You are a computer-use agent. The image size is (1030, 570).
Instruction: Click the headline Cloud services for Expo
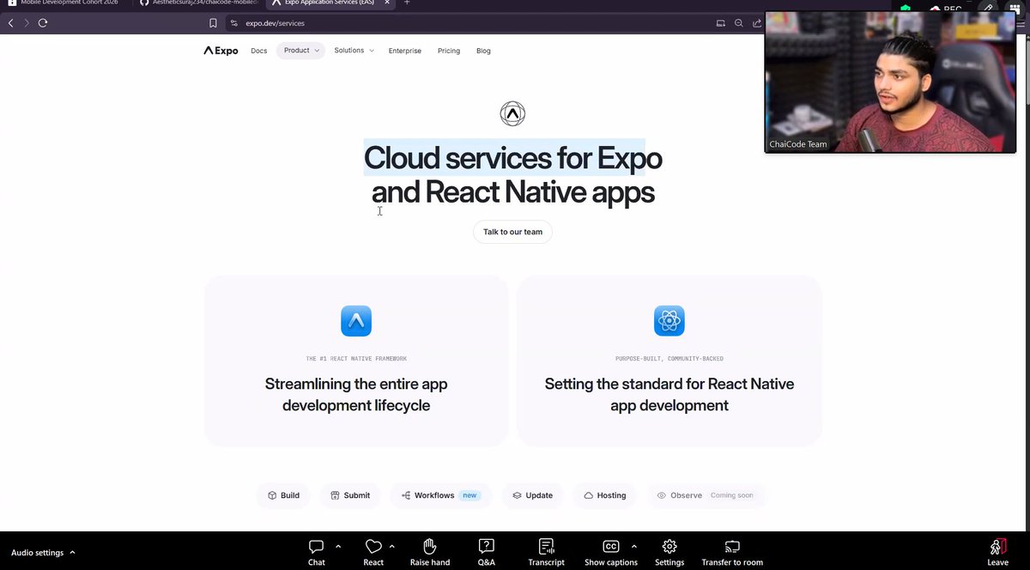coord(512,158)
